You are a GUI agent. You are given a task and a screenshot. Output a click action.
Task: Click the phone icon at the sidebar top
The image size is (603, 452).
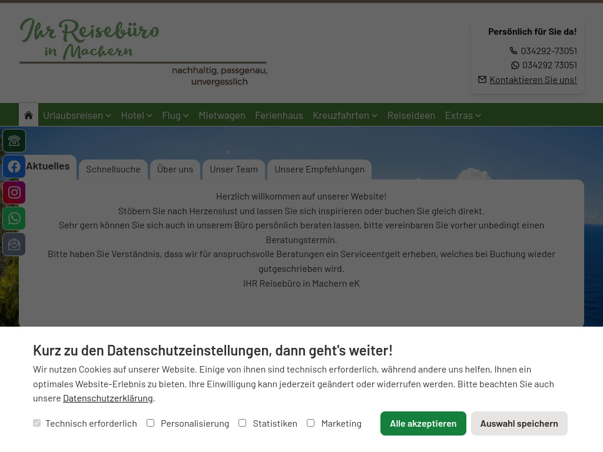pos(14,141)
